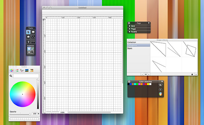
Task: Open the layers list inspector
Action: (29, 52)
